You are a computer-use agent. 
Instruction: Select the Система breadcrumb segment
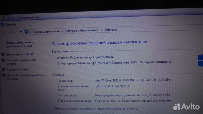click(x=111, y=30)
